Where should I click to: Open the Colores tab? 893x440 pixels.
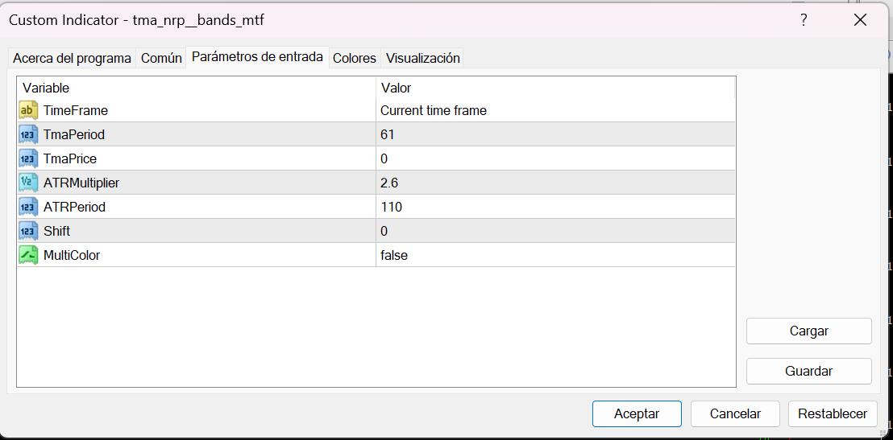(355, 58)
